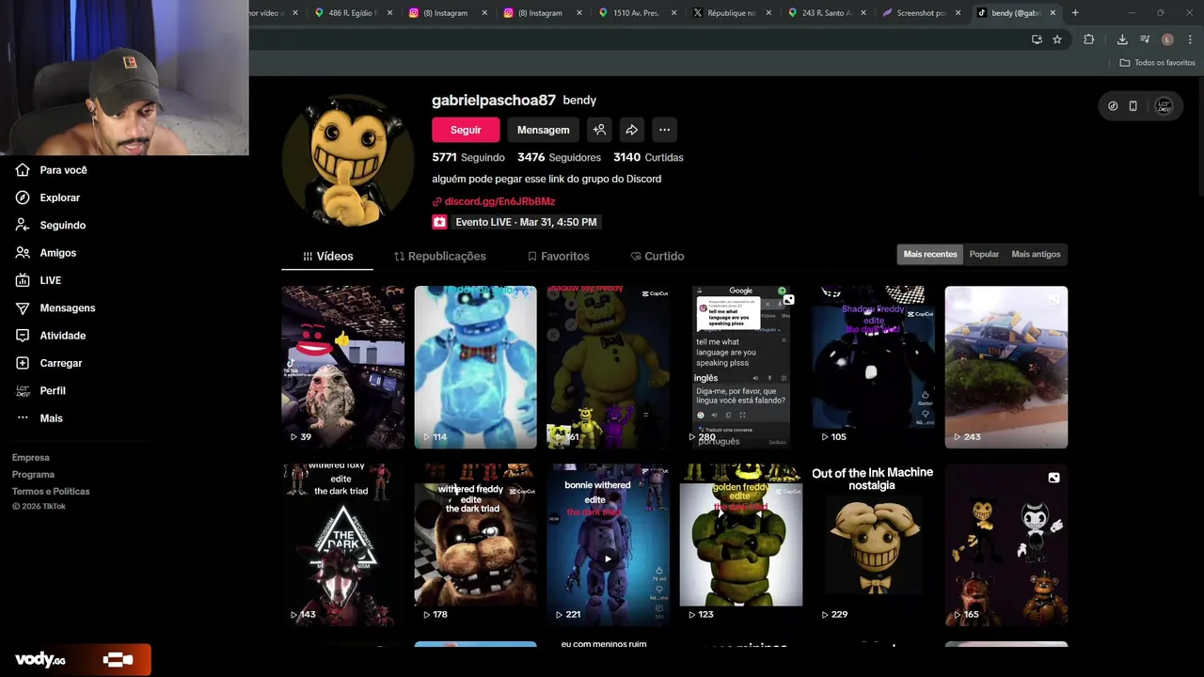Open the Chrome three-dot menu

tap(1190, 39)
